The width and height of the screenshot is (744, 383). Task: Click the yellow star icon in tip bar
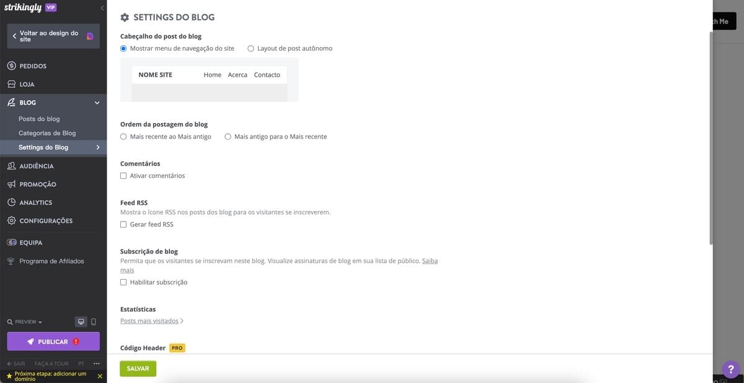(9, 376)
